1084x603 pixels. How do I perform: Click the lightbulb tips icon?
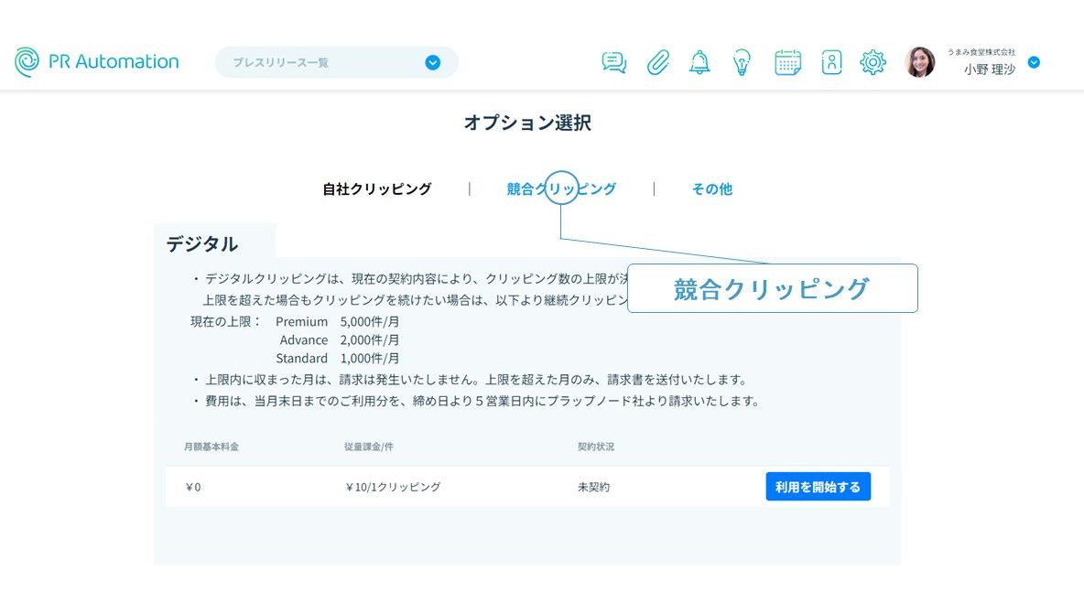coord(742,62)
